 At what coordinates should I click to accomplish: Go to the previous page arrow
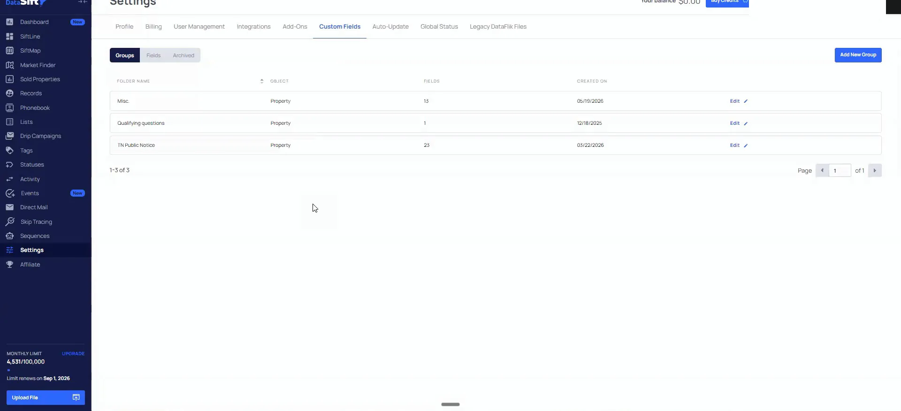(x=822, y=170)
